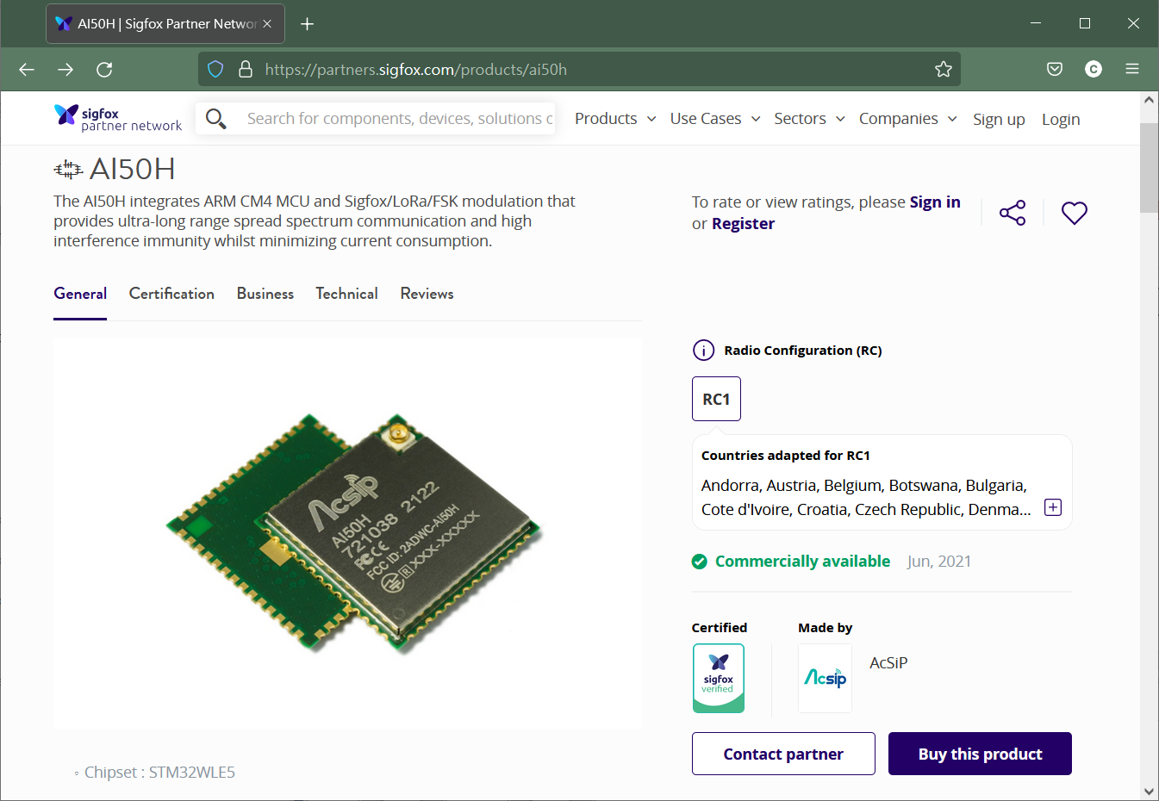Click the browser address bar URL
This screenshot has width=1159, height=801.
416,70
